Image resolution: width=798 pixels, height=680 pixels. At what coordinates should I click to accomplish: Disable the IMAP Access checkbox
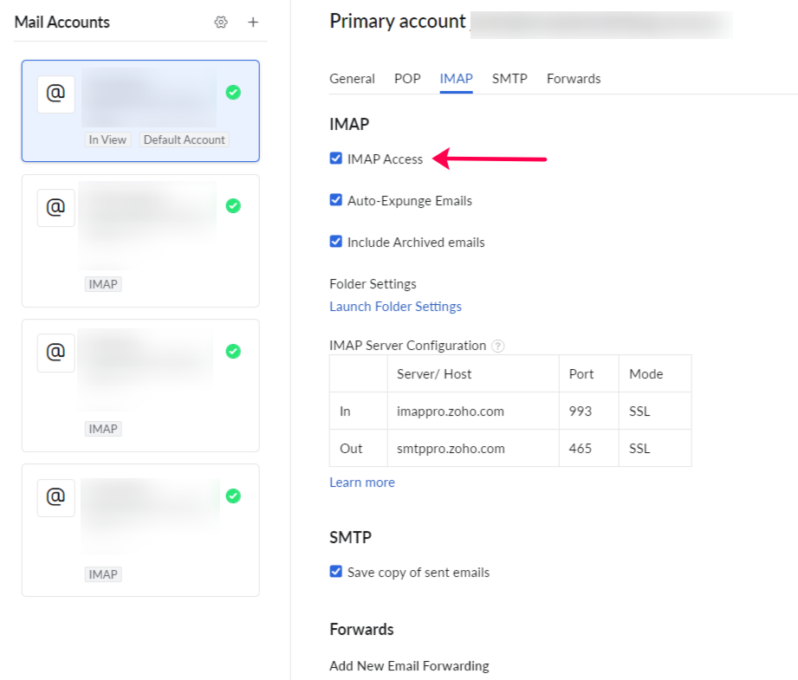(336, 159)
